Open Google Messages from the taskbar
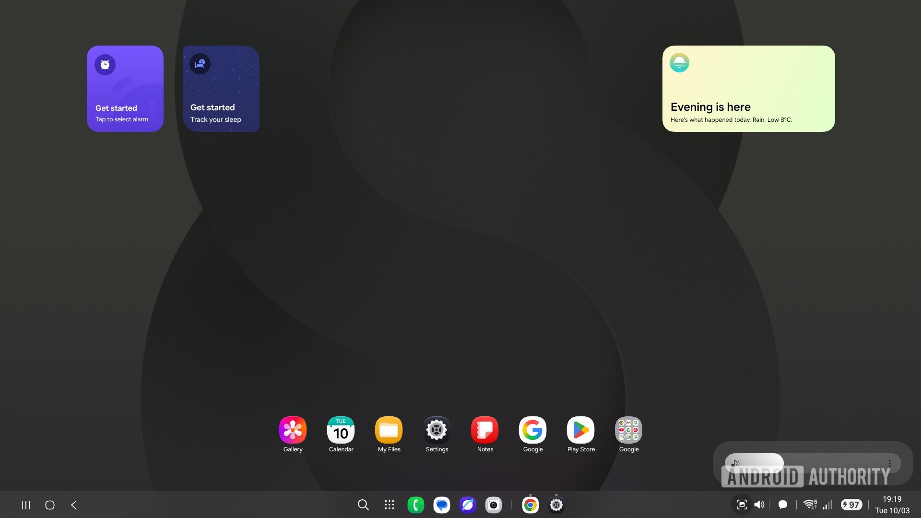Screen dimensions: 921x518 pyautogui.click(x=442, y=505)
